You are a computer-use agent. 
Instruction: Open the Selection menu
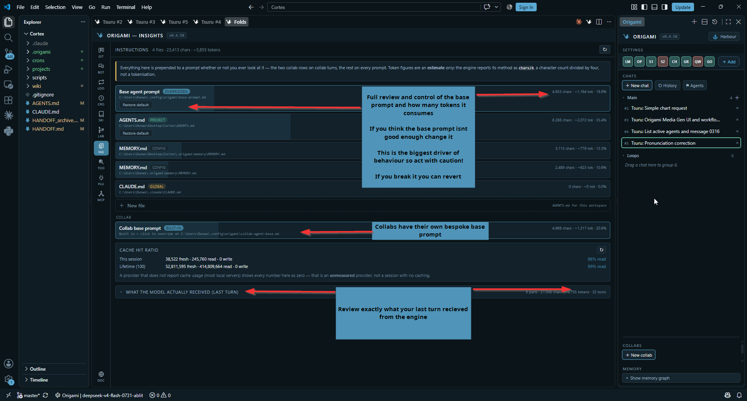55,7
